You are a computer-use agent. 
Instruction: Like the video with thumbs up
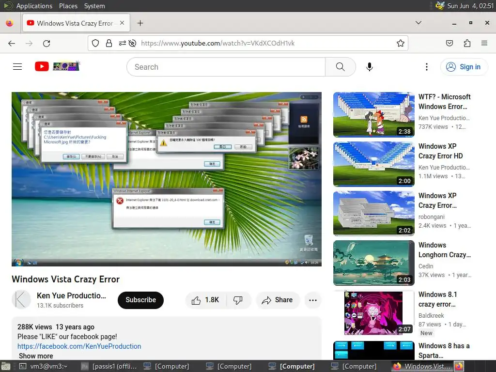click(205, 300)
